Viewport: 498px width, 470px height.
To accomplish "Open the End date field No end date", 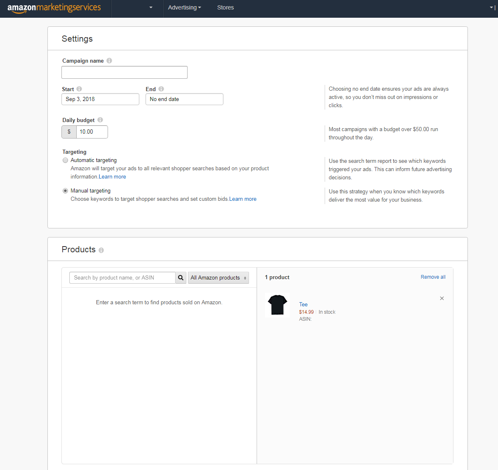I will (184, 99).
